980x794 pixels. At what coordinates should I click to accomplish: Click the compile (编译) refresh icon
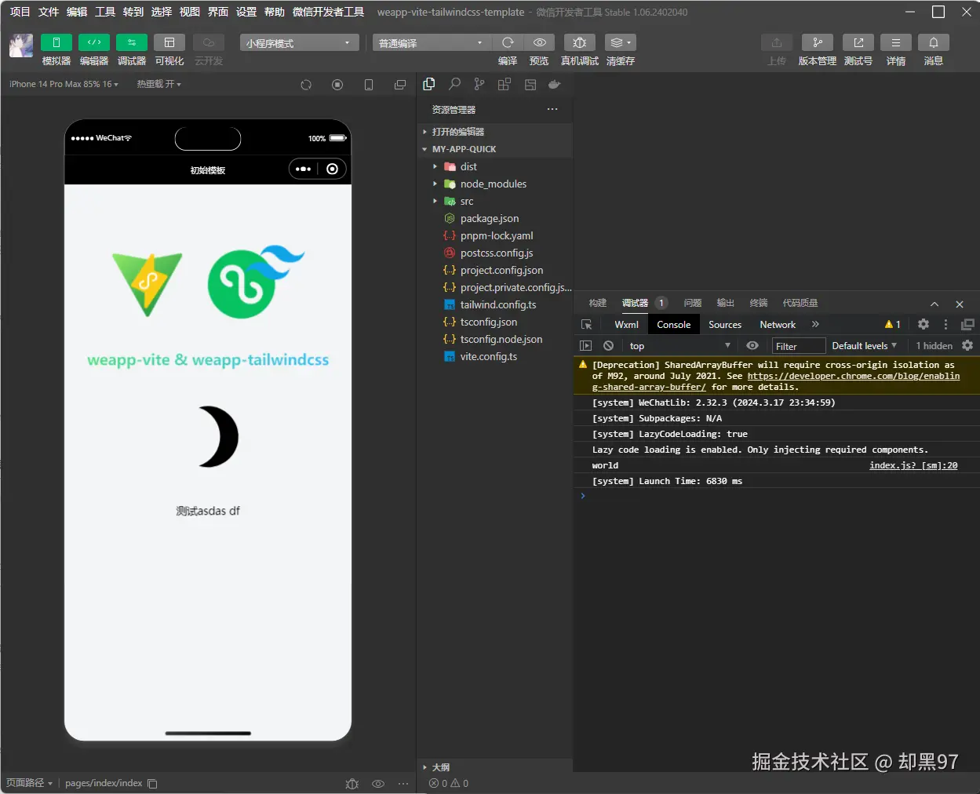[508, 42]
